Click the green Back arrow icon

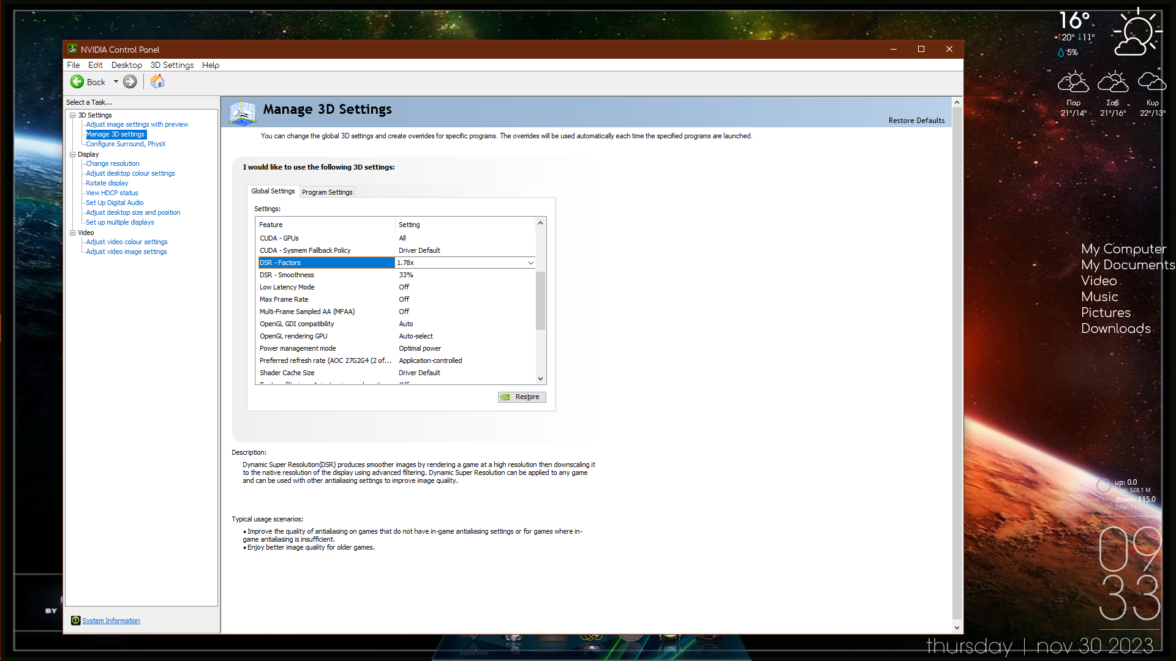point(77,81)
